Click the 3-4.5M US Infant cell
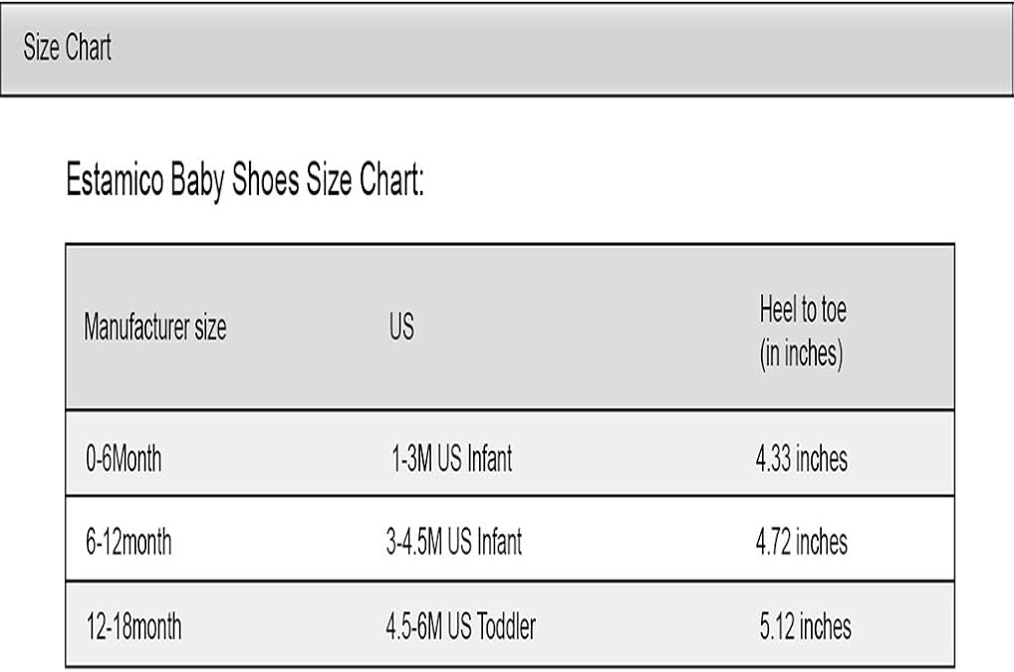The height and width of the screenshot is (672, 1014). pyautogui.click(x=453, y=543)
